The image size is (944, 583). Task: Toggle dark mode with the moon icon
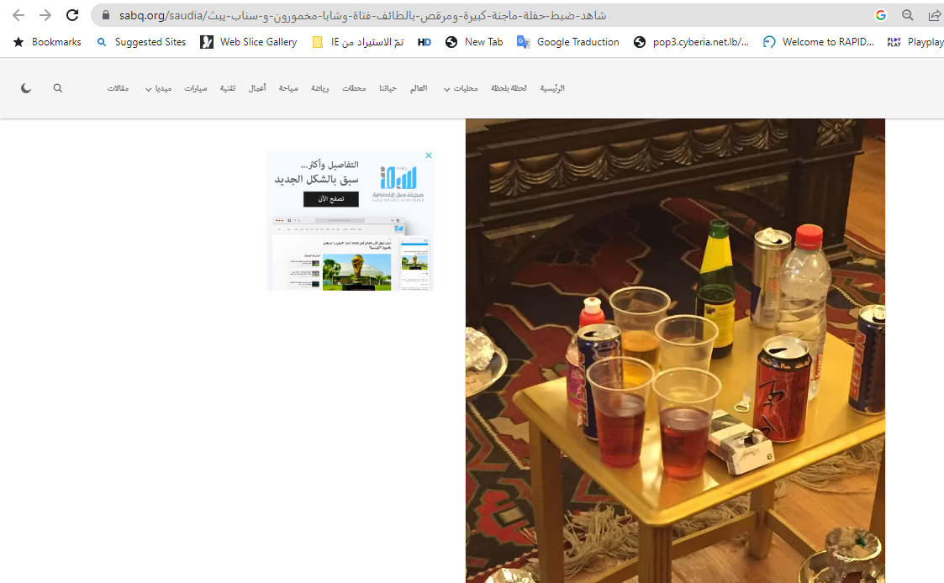click(x=26, y=88)
